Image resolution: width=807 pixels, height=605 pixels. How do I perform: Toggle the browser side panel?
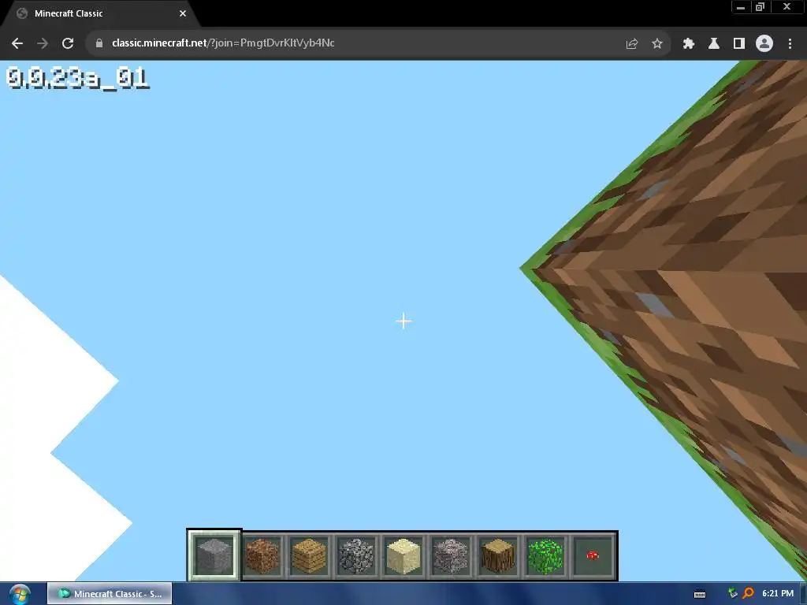coord(739,43)
